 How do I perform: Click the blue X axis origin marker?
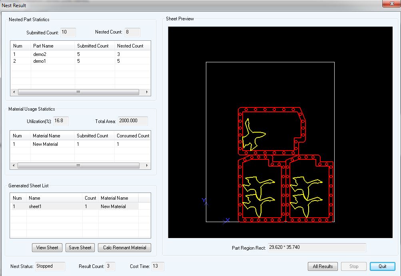tap(227, 220)
